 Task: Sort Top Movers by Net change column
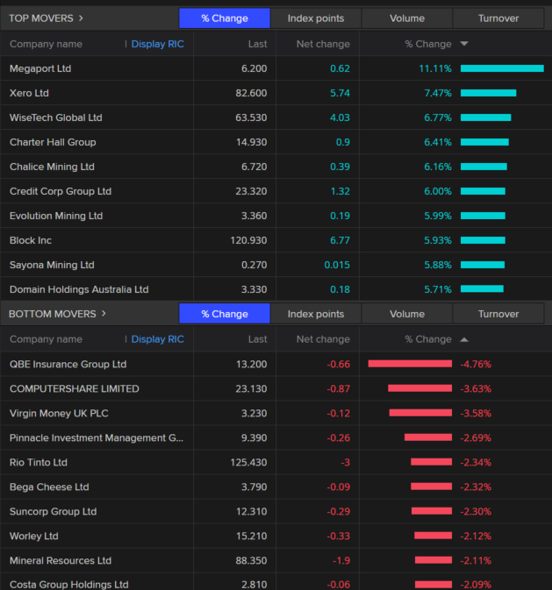[x=323, y=44]
